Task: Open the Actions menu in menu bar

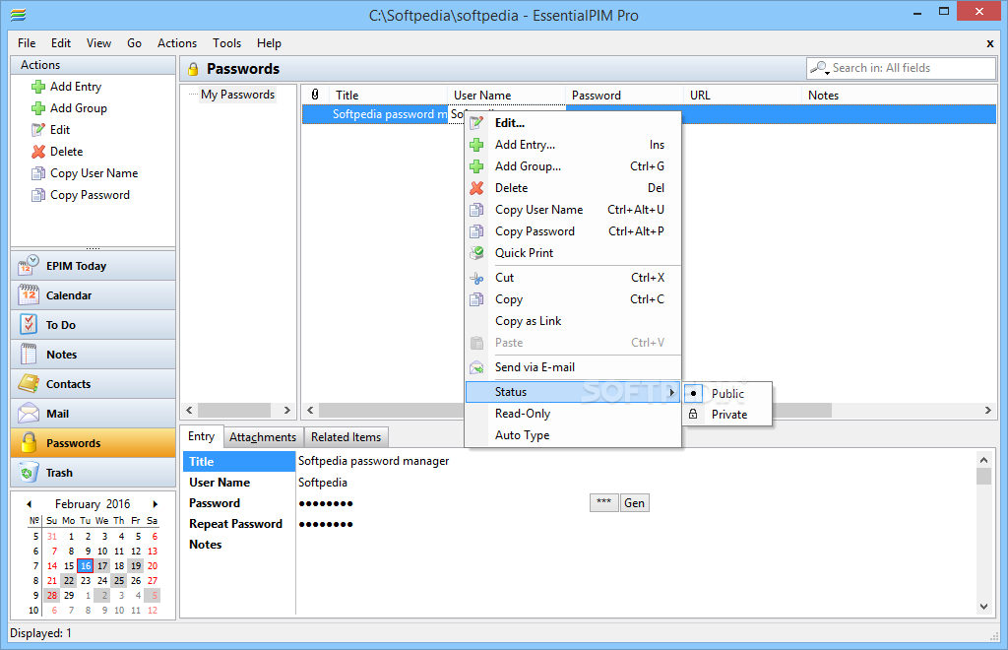Action: [x=177, y=43]
